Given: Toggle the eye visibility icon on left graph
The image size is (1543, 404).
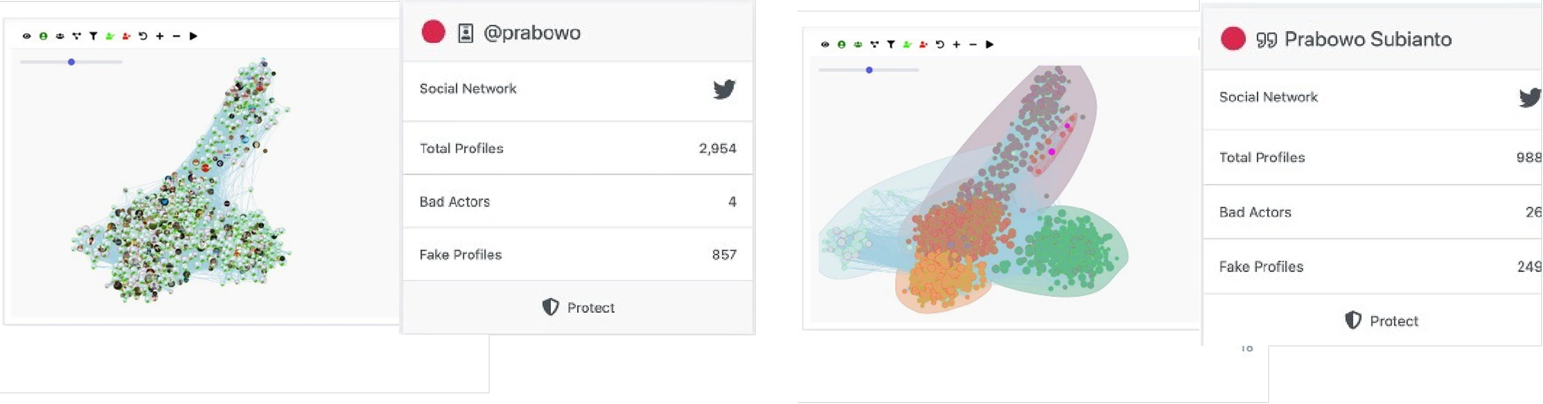Looking at the screenshot, I should tap(26, 36).
